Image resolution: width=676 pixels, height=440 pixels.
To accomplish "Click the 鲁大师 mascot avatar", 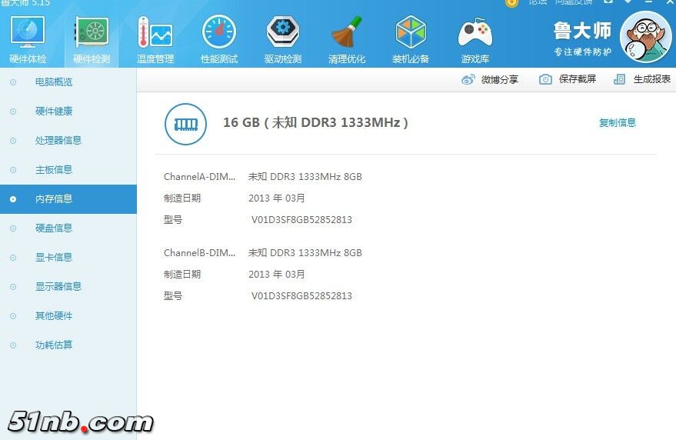I will [645, 37].
